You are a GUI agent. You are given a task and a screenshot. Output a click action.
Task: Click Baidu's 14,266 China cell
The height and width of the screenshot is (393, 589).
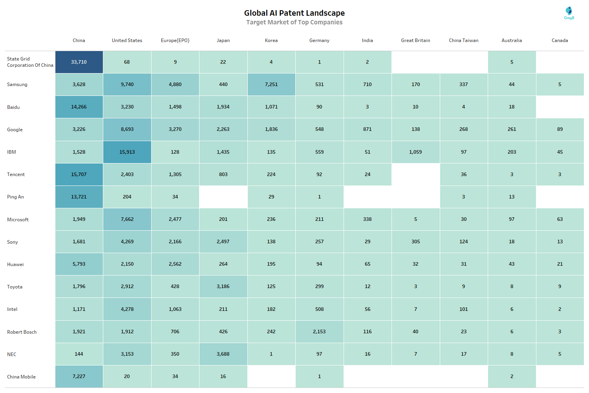pos(79,107)
